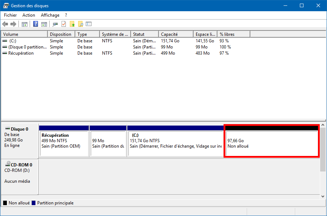Select the 99 Mo partition block

(108, 141)
